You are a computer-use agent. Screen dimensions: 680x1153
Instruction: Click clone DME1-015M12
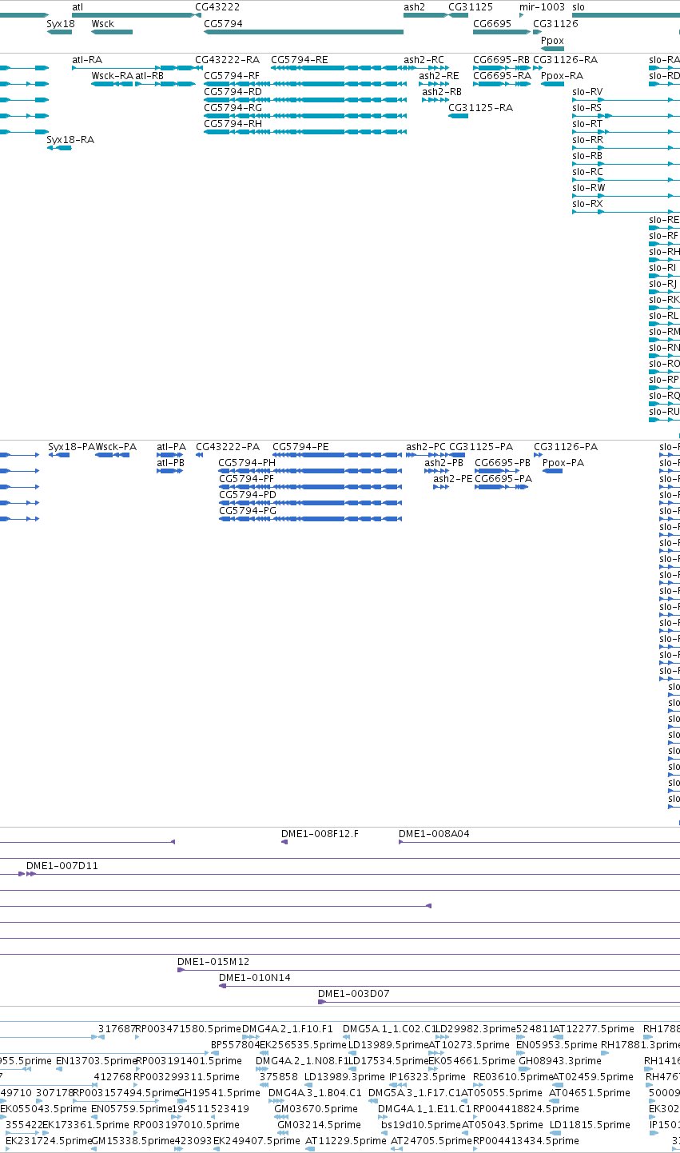[x=213, y=962]
